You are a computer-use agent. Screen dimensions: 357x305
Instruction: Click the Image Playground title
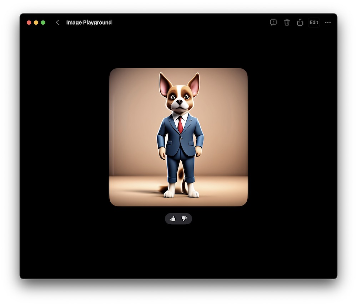[89, 22]
